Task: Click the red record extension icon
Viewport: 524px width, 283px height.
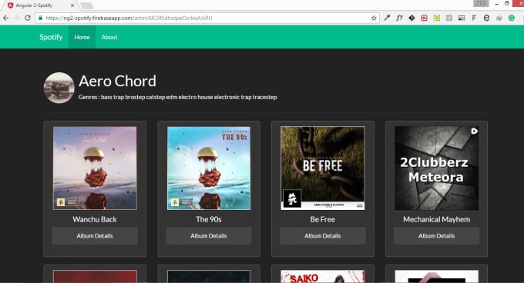Action: (x=424, y=18)
